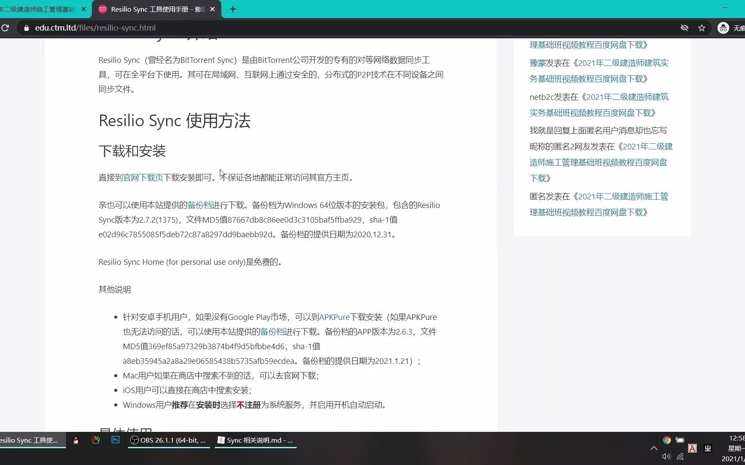The image size is (745, 465).
Task: Open 匿名2网友 comment link on 施工管理基础班
Action: tap(601, 162)
